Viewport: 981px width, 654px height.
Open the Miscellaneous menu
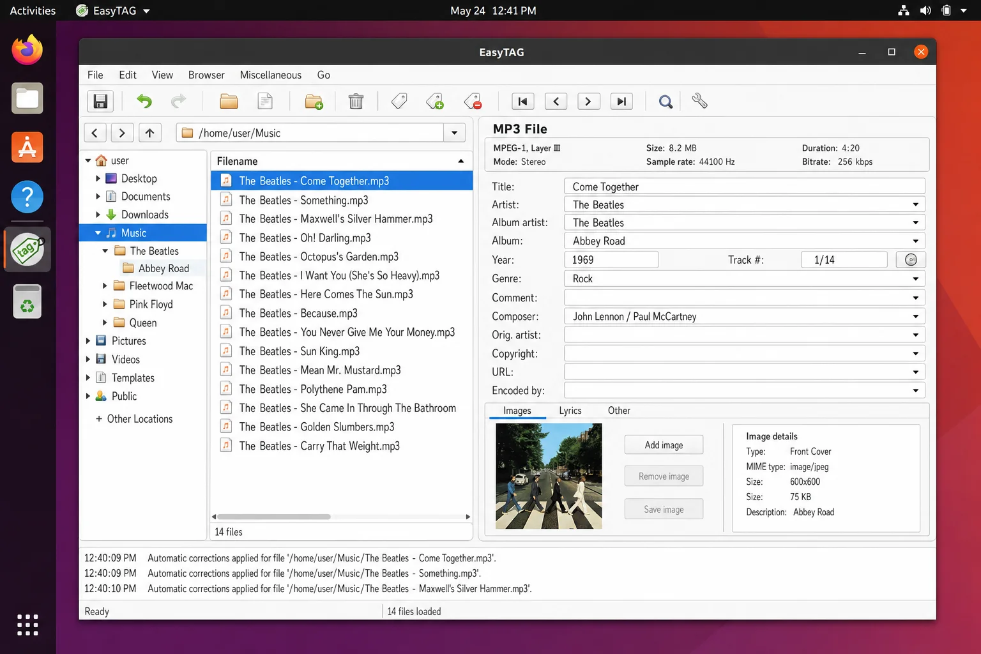pos(271,75)
